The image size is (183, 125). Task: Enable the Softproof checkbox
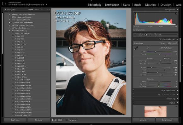67,120
